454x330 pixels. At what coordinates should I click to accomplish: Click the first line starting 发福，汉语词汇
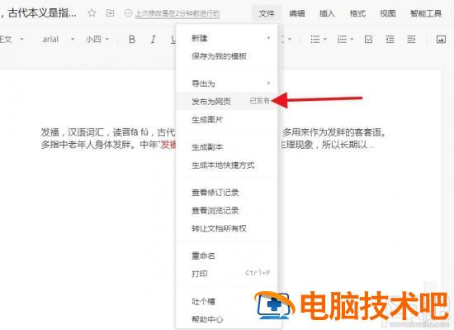[x=214, y=132]
